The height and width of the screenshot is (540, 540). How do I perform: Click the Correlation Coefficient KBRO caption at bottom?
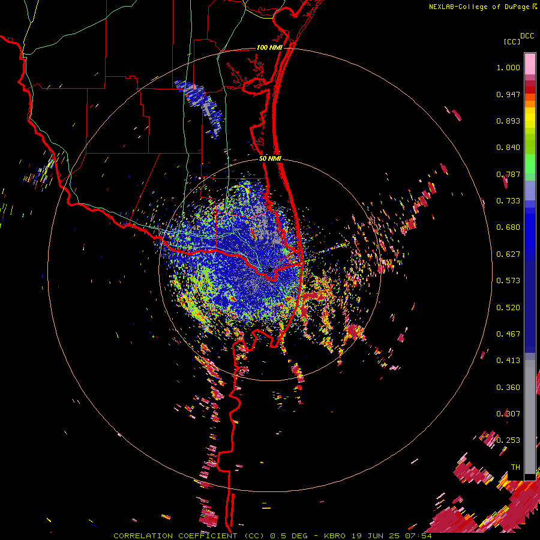tap(272, 536)
